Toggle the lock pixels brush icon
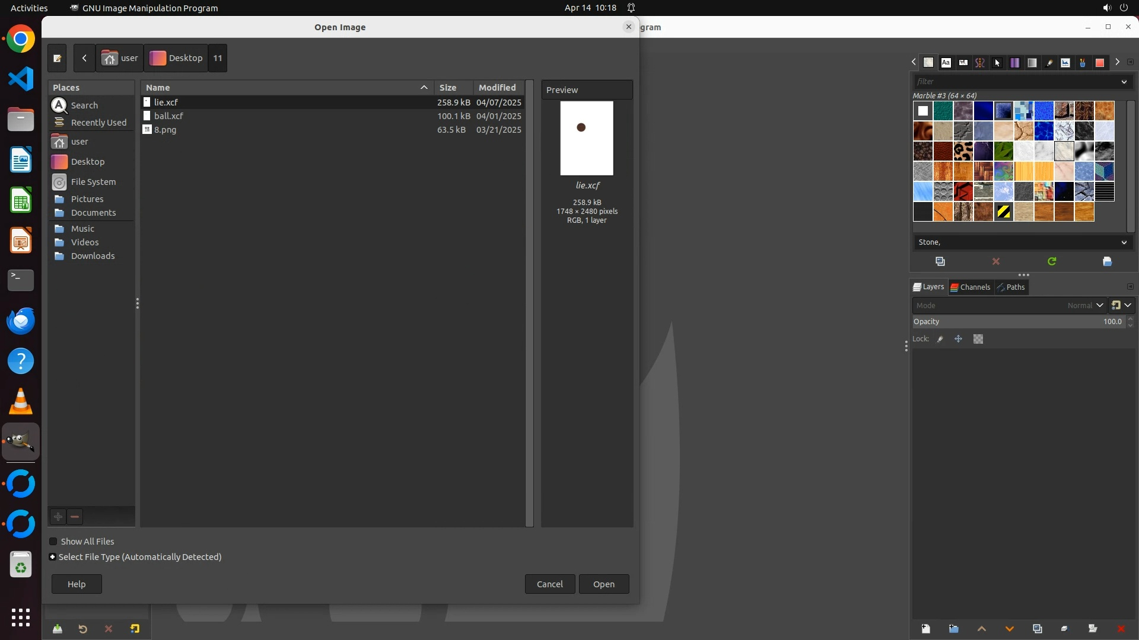 coord(940,339)
